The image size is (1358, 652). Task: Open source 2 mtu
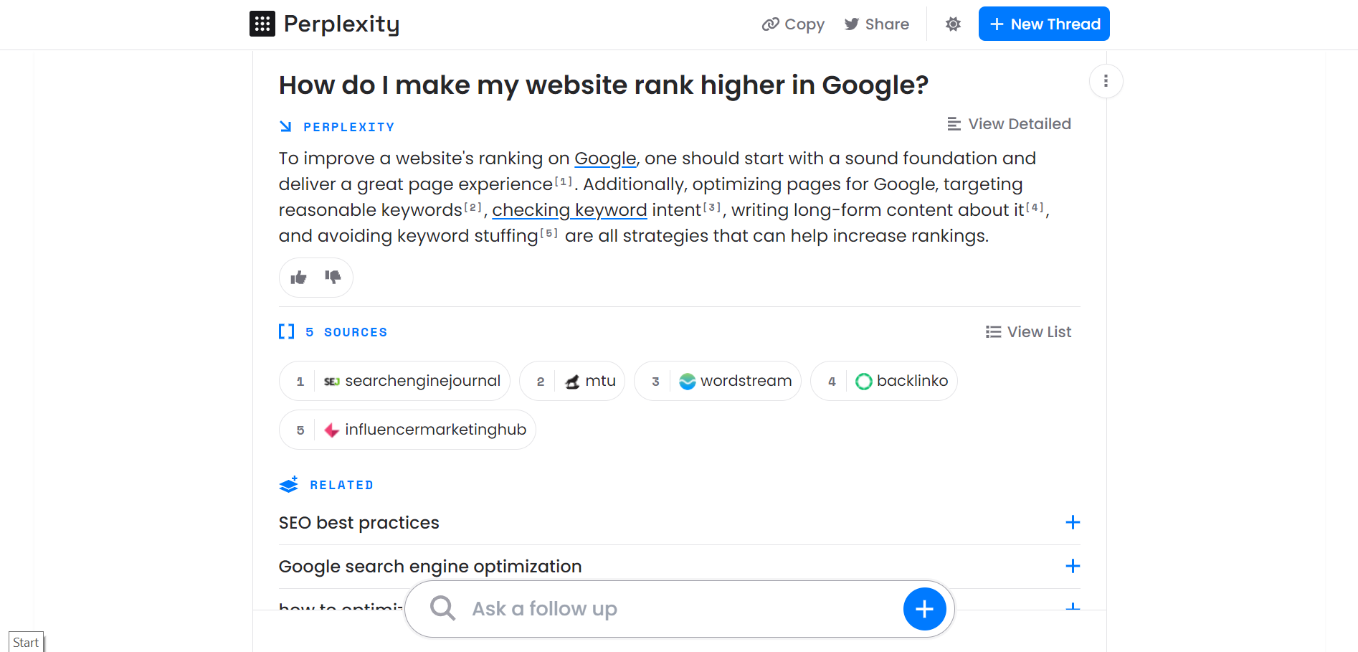pos(572,381)
